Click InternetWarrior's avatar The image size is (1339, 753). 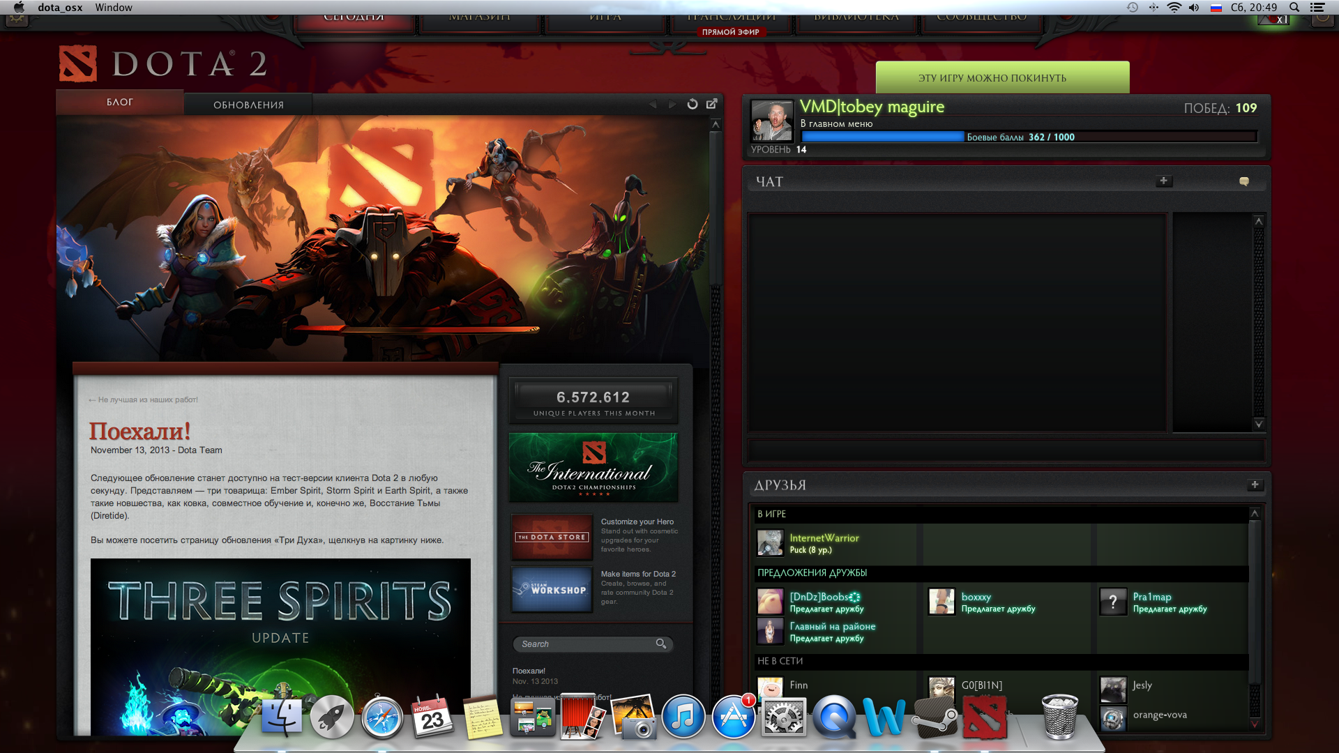click(770, 543)
